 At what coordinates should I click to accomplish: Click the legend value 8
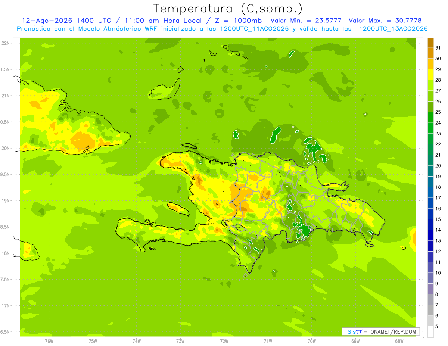click(437, 294)
